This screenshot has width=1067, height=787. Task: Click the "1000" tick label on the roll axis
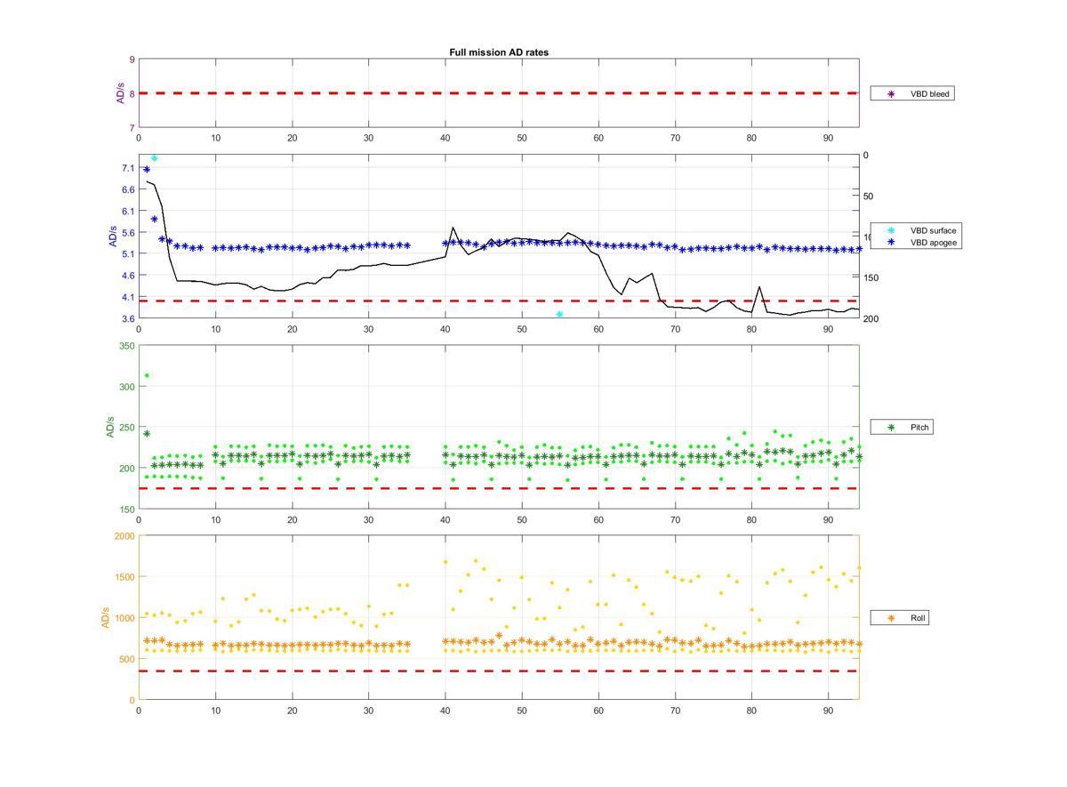(124, 618)
